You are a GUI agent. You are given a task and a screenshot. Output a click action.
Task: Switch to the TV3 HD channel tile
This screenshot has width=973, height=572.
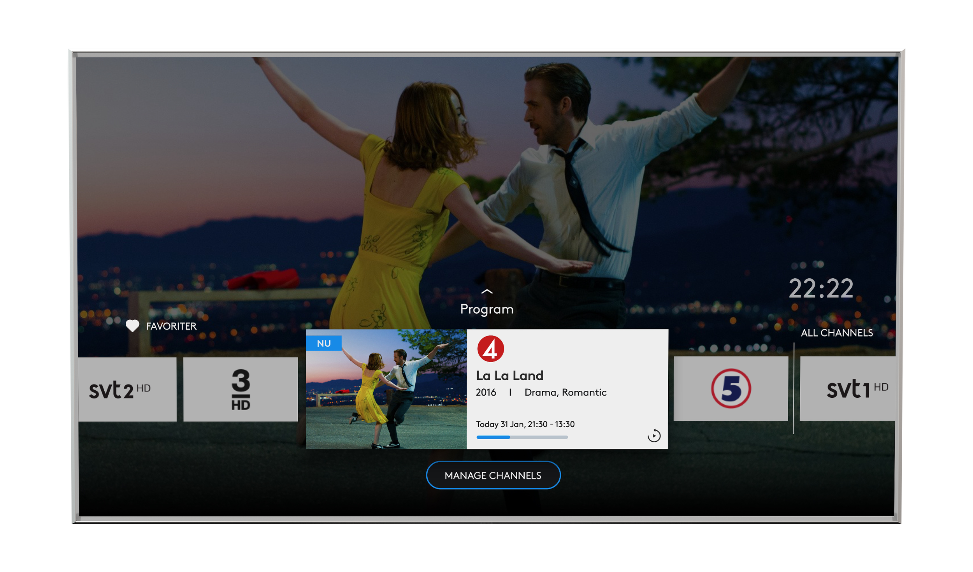click(241, 389)
